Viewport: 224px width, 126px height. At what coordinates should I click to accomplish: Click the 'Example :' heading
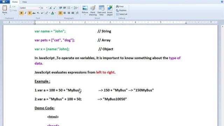42,81
